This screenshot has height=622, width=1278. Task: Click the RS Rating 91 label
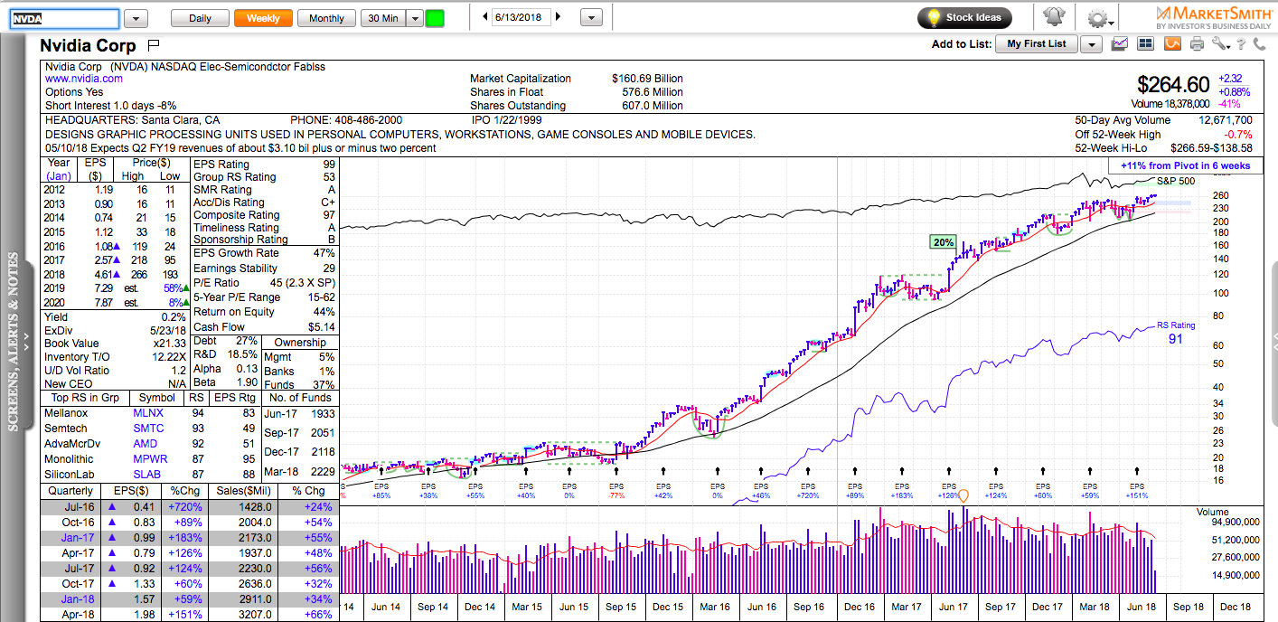coord(1176,332)
